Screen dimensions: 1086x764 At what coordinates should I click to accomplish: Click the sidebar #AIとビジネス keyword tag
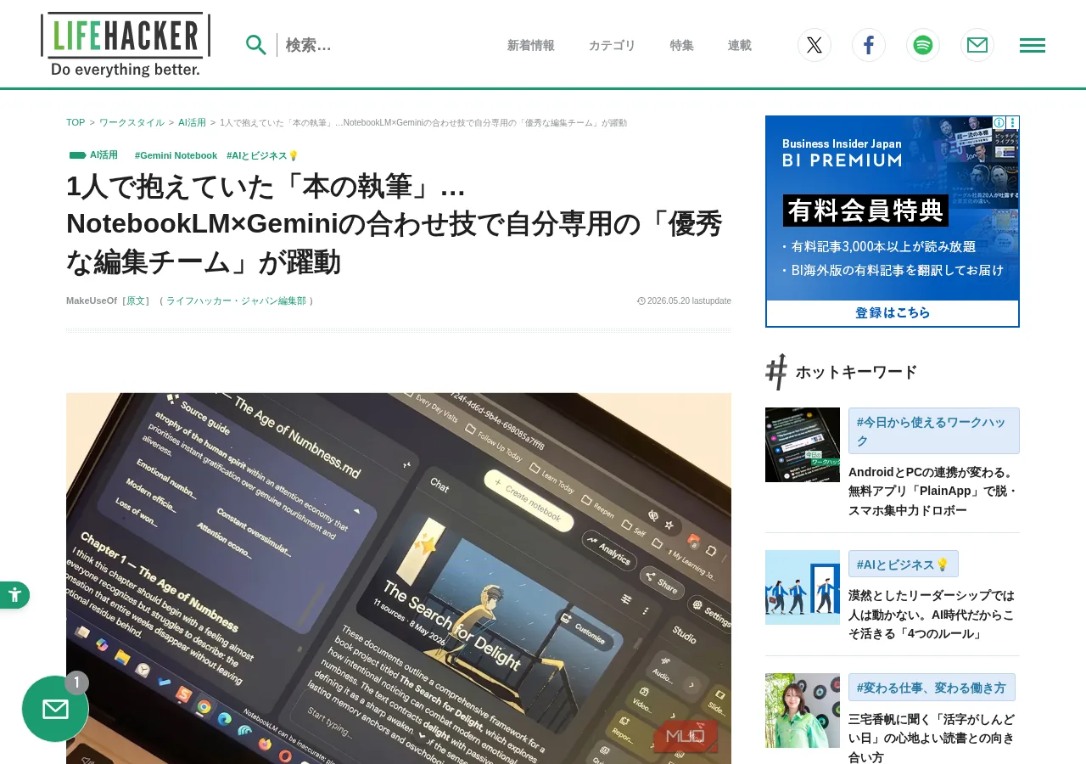tap(904, 564)
